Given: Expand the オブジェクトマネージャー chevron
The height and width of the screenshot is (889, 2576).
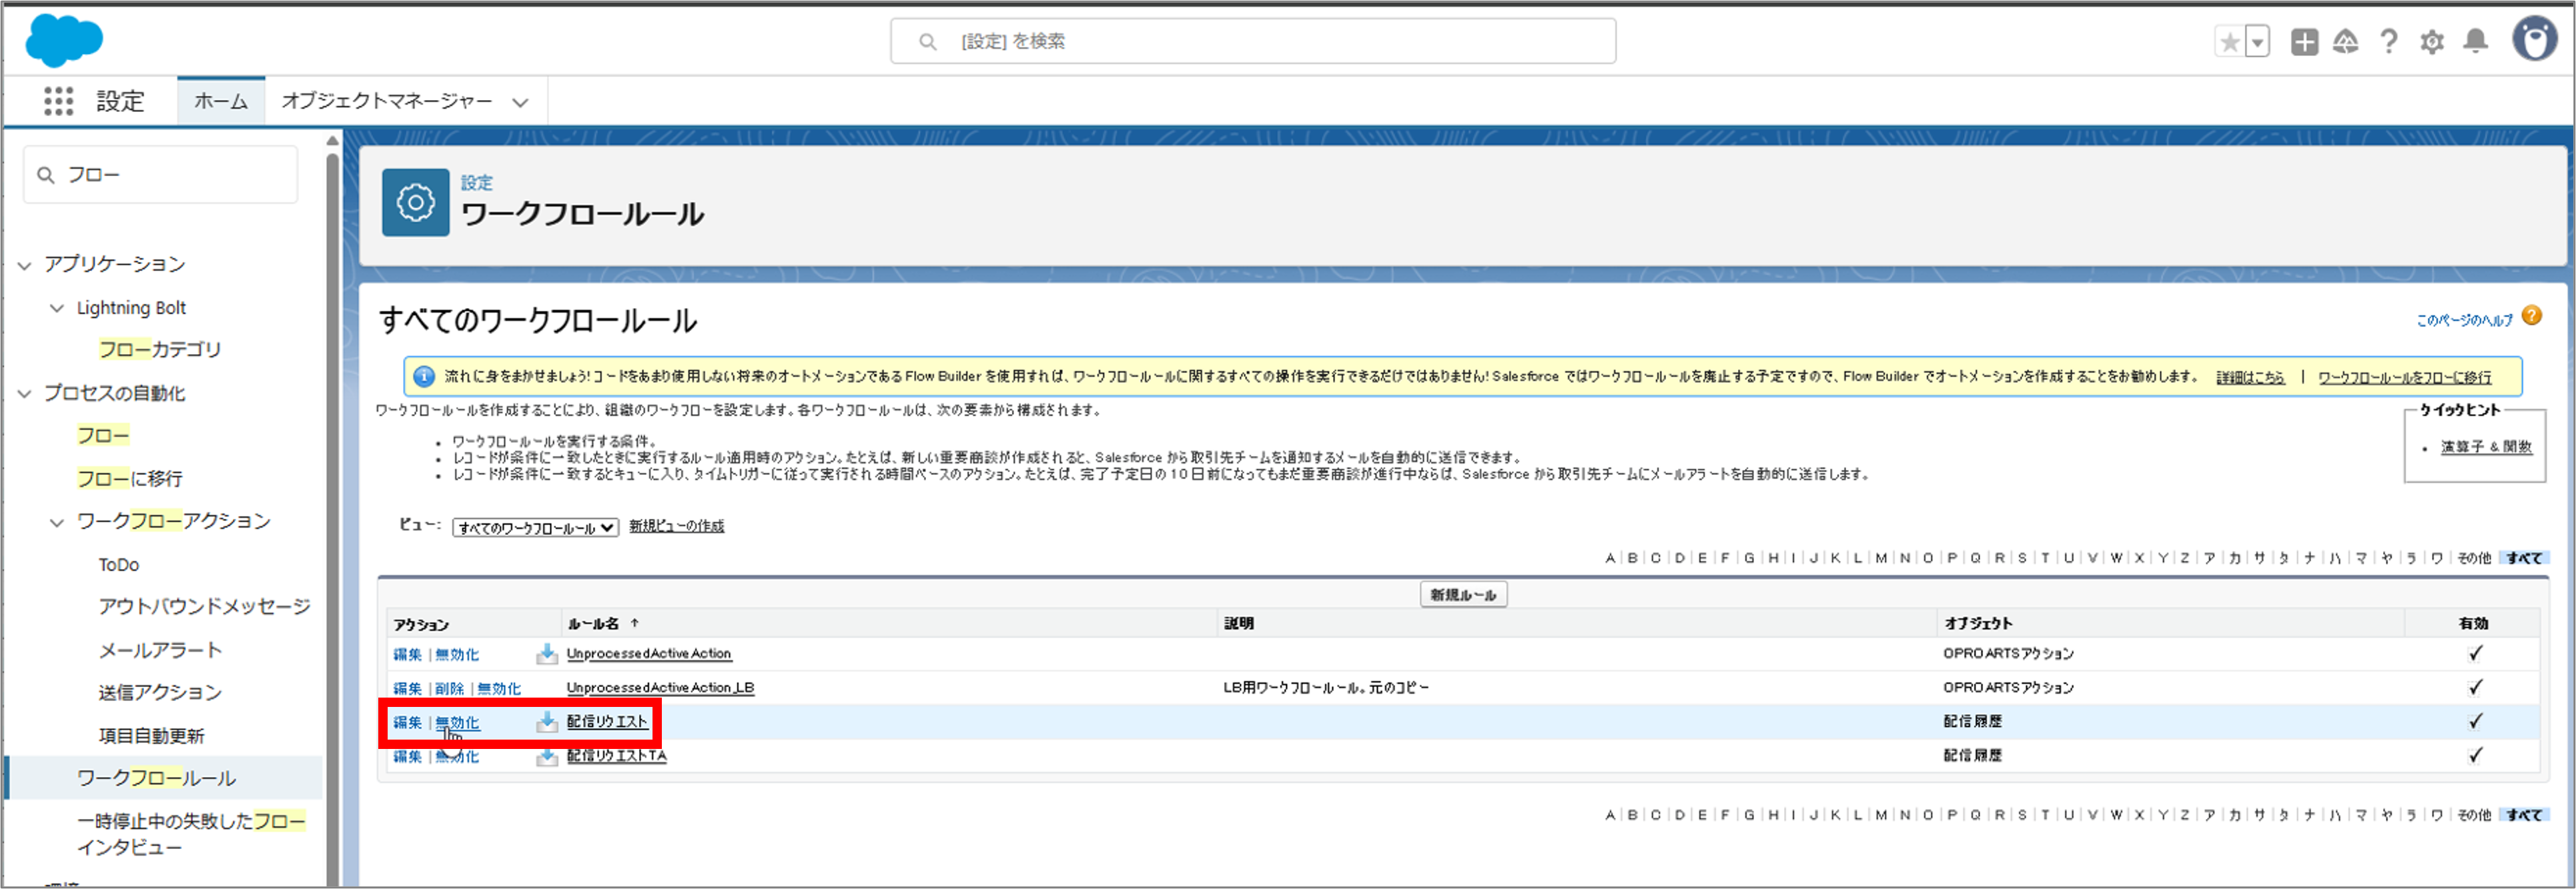Looking at the screenshot, I should click(x=519, y=101).
